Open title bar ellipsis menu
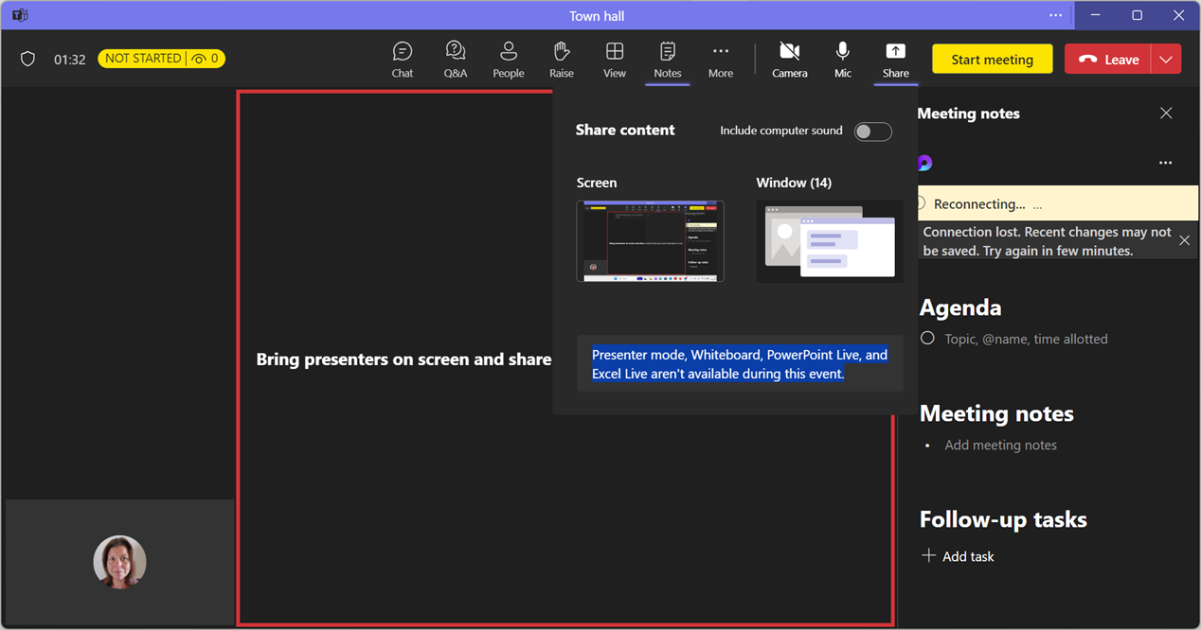The image size is (1201, 630). 1056,15
